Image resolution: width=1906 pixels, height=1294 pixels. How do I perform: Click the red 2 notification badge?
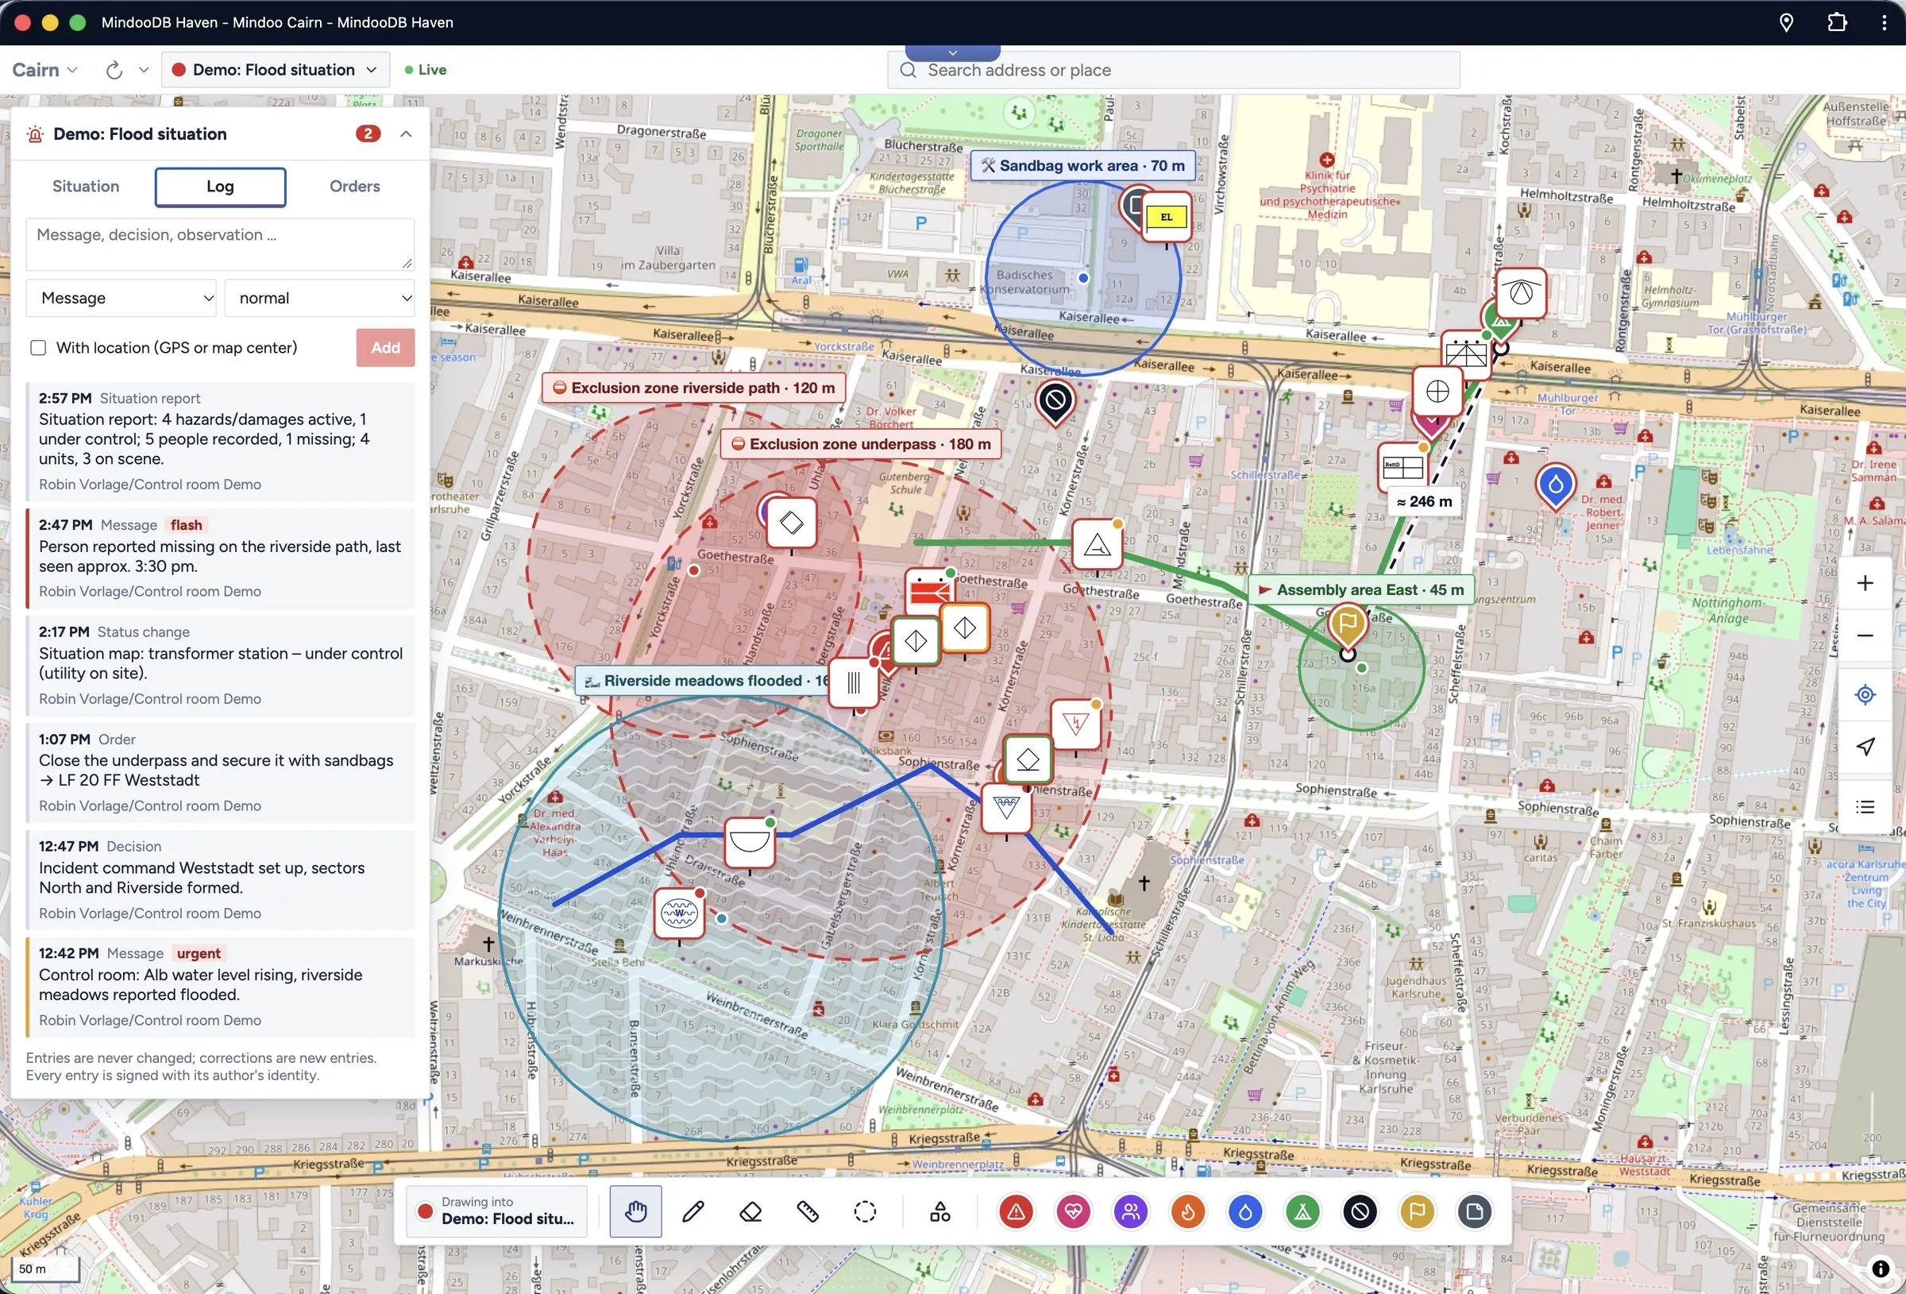[368, 133]
